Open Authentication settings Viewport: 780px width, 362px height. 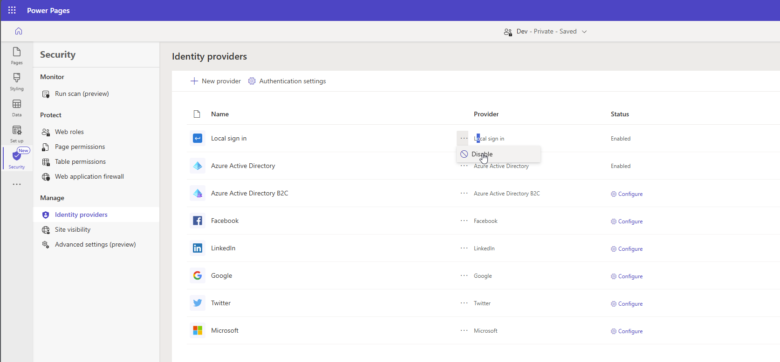tap(287, 81)
